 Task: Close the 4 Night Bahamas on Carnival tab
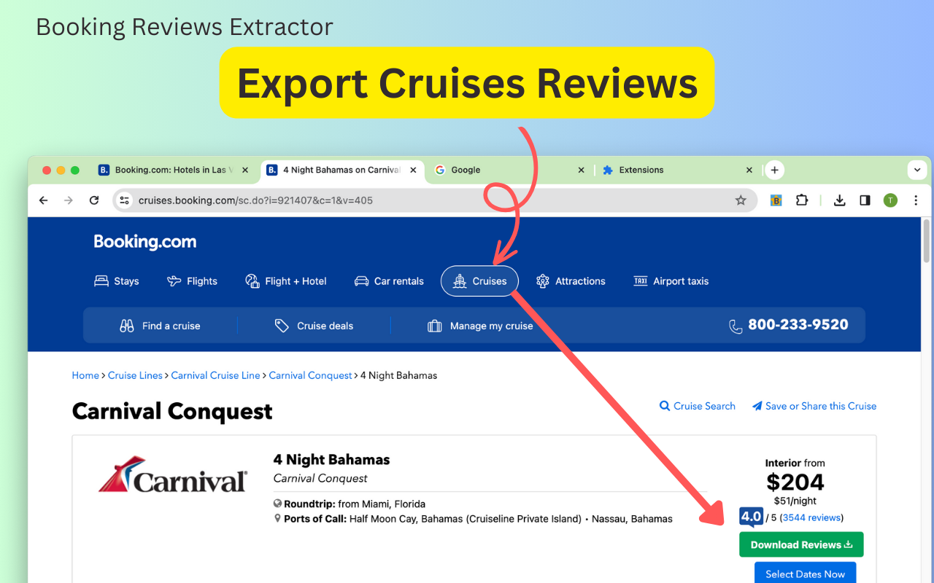tap(413, 170)
